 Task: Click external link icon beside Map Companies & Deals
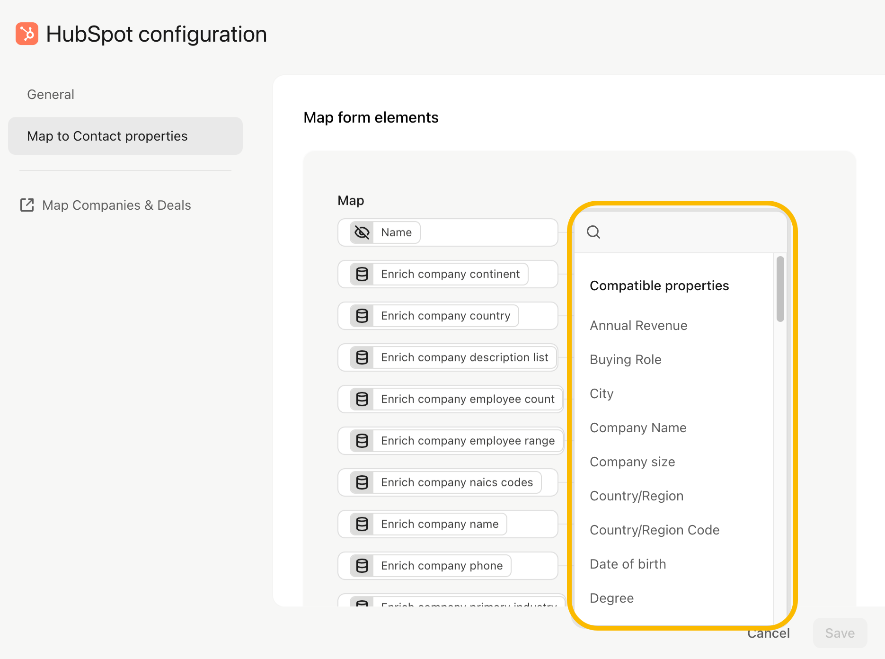pyautogui.click(x=27, y=205)
